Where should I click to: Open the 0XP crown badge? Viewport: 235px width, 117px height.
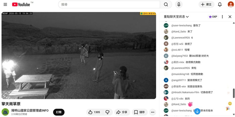pyautogui.click(x=213, y=17)
